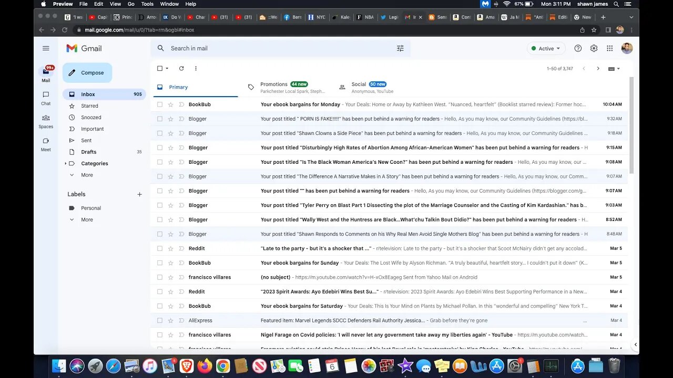This screenshot has width=673, height=378.
Task: Open the Google apps grid icon
Action: click(x=609, y=48)
